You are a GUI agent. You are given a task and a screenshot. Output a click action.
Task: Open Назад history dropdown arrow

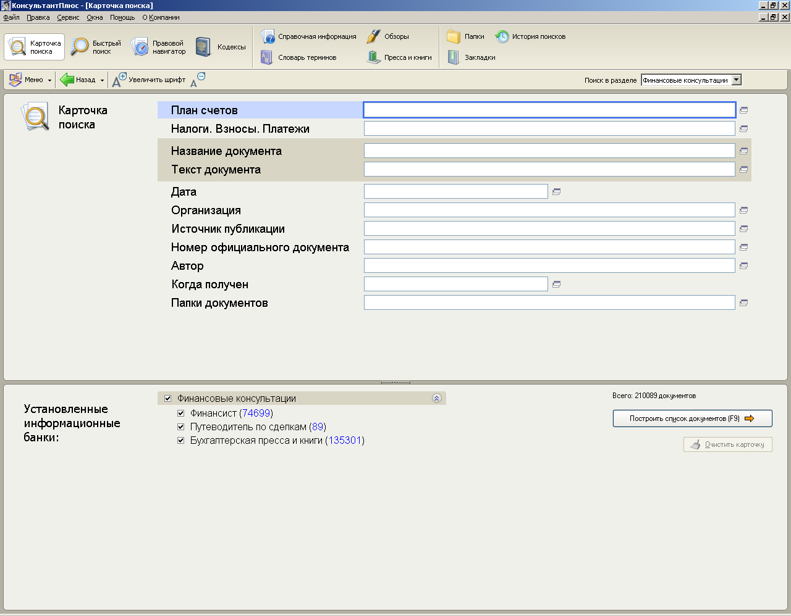tap(102, 80)
